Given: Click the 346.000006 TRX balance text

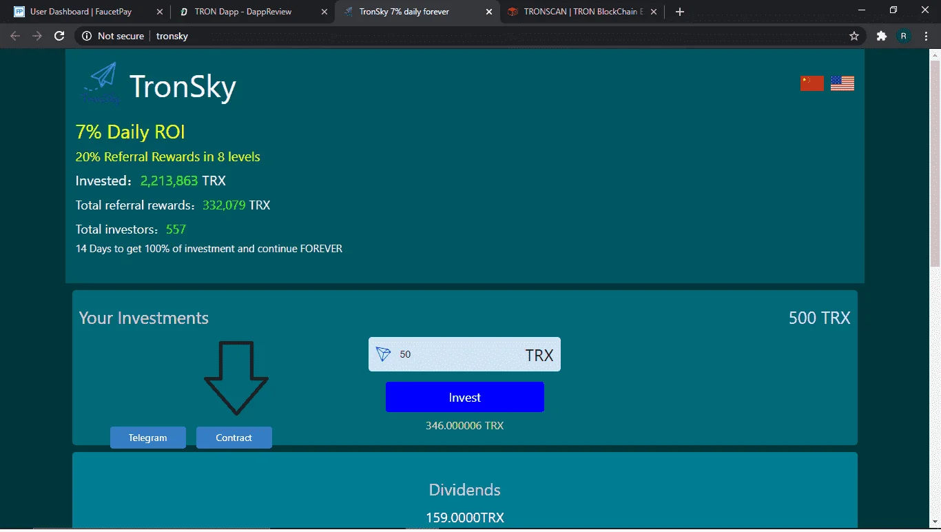Looking at the screenshot, I should click(465, 426).
